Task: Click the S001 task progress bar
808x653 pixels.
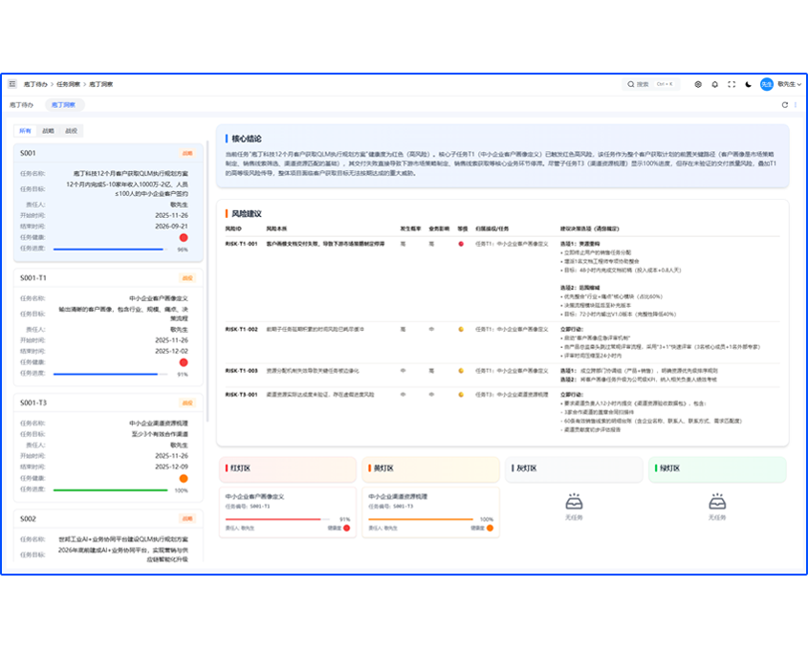Action: [110, 250]
